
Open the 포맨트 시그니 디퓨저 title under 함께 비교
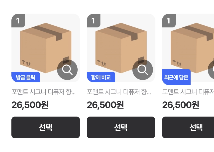click(x=119, y=92)
